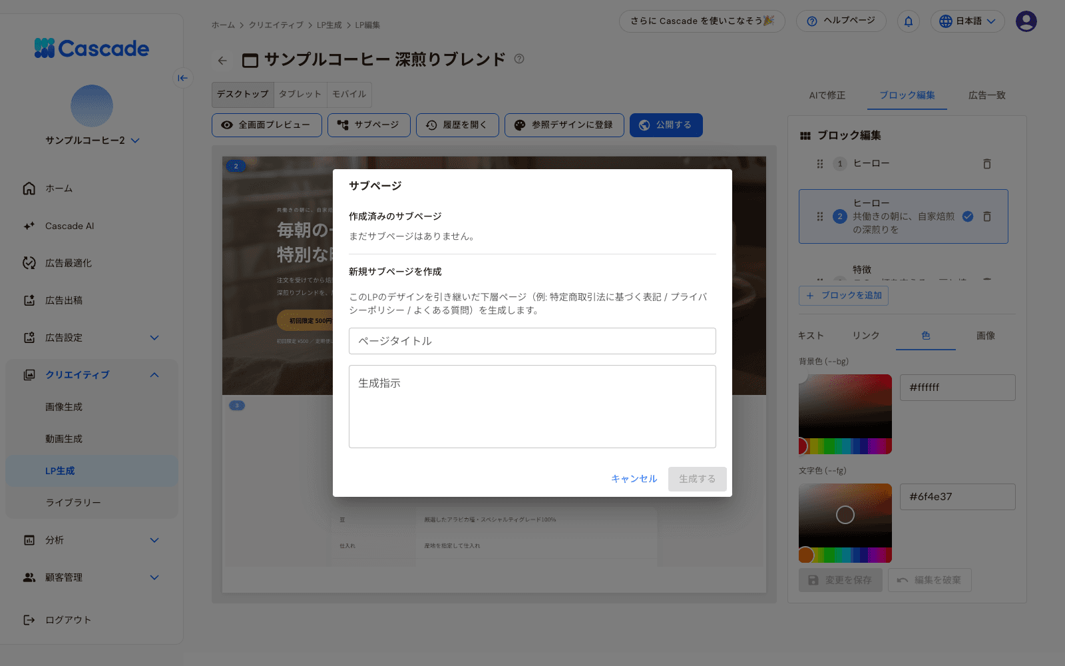
Task: Delete block 2 ヒーロー with trash icon
Action: click(987, 216)
